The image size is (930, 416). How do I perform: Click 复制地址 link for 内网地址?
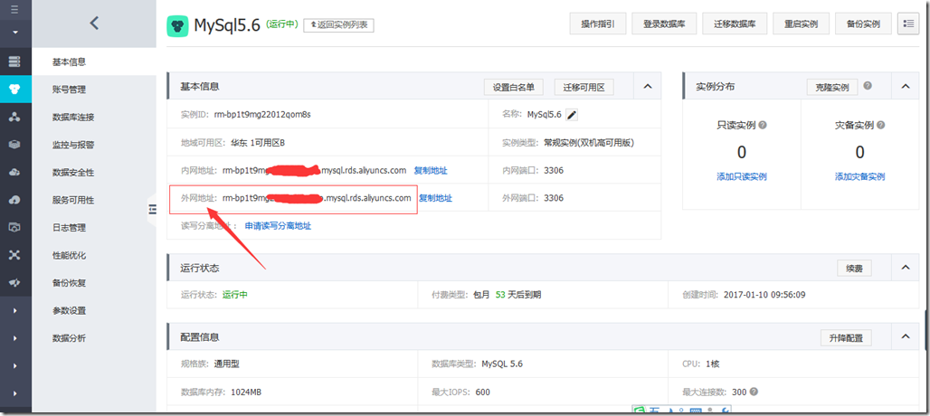(x=431, y=171)
